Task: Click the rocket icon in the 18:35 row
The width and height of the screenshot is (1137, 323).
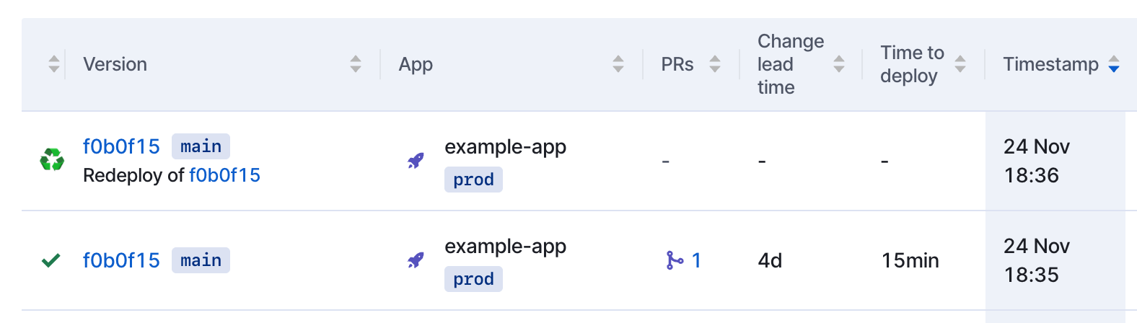Action: pyautogui.click(x=416, y=260)
